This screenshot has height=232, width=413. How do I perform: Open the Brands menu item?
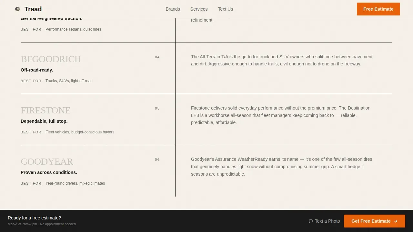click(173, 9)
